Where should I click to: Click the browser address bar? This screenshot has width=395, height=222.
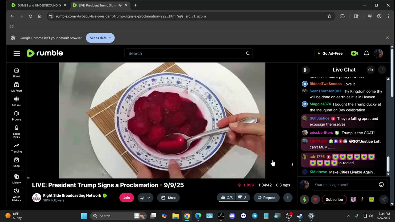pyautogui.click(x=188, y=16)
